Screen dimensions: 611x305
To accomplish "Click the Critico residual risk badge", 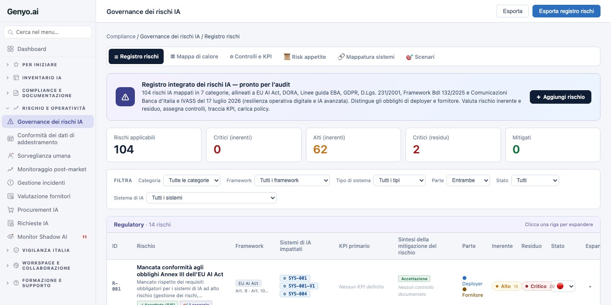I will [537, 286].
